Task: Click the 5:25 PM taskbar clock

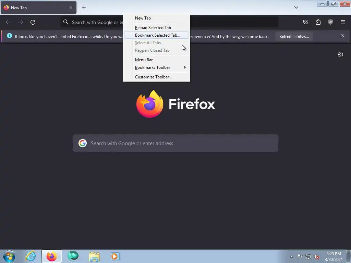Action: (334, 256)
